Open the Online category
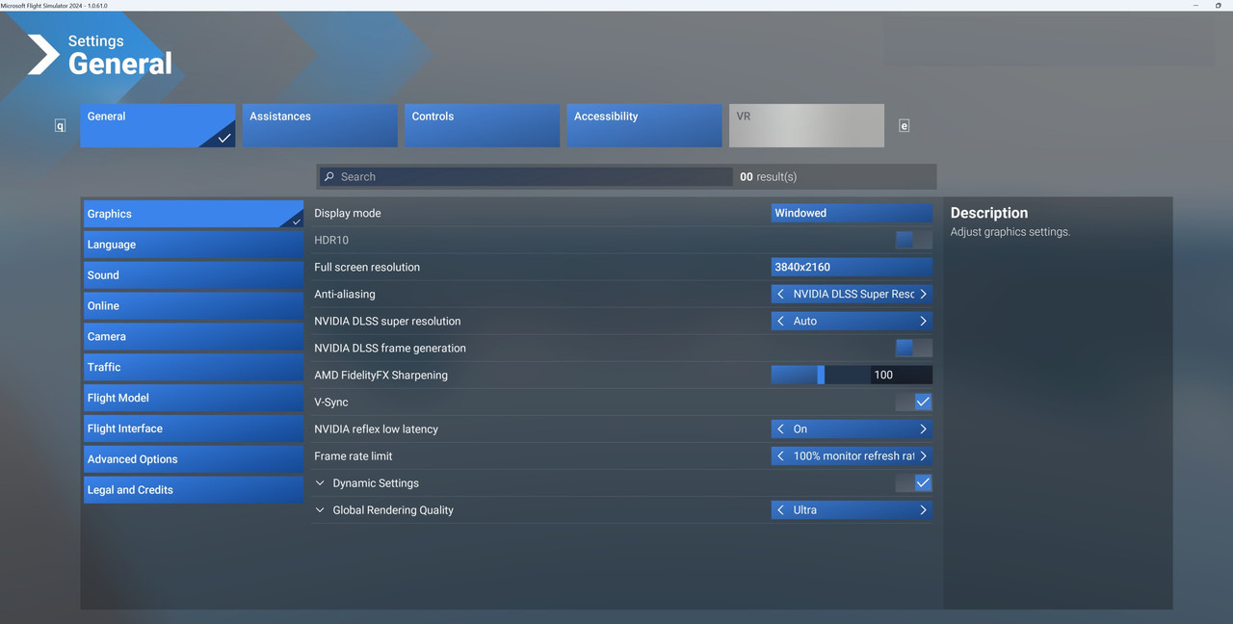The height and width of the screenshot is (624, 1233). tap(194, 306)
